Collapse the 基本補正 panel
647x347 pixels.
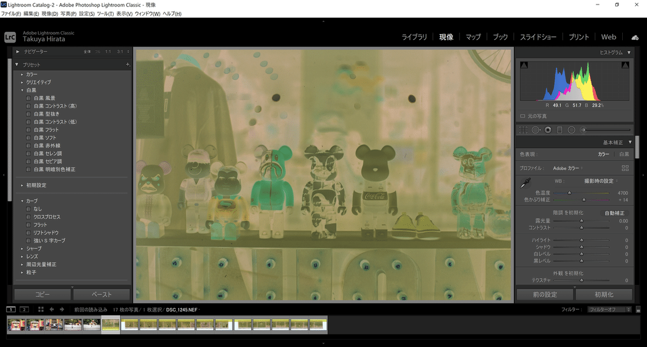629,142
